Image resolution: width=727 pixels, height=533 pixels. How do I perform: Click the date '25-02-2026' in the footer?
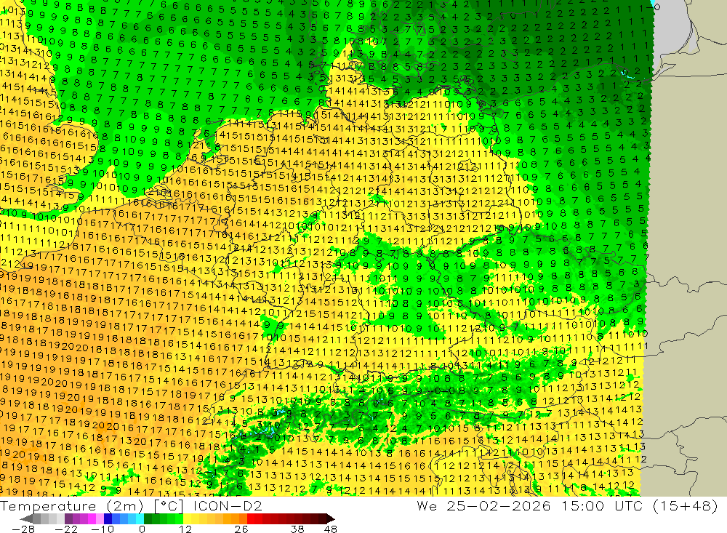[x=499, y=505]
